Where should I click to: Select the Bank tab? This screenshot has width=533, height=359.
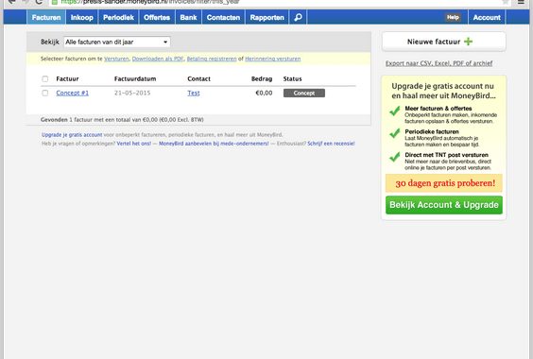pos(189,17)
